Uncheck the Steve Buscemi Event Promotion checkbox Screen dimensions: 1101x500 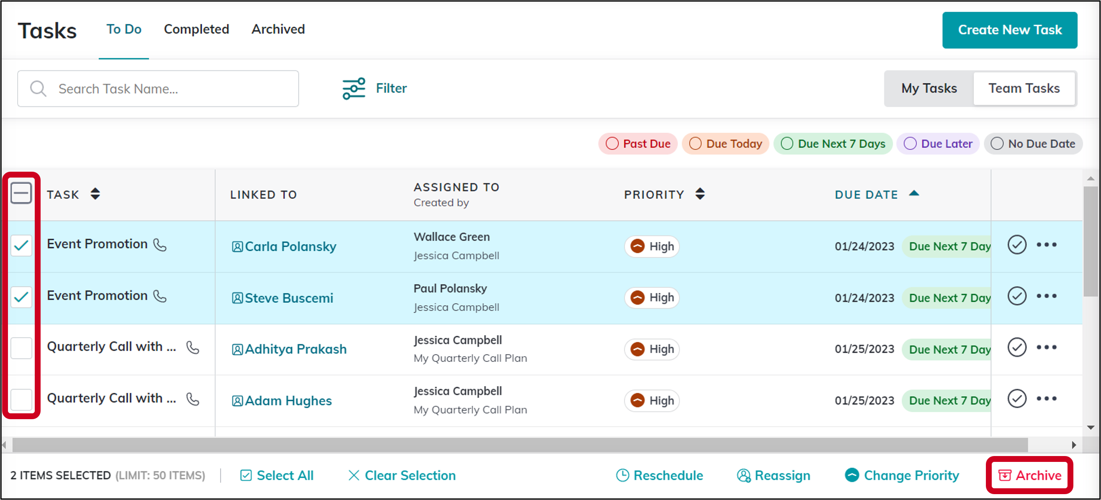tap(21, 297)
